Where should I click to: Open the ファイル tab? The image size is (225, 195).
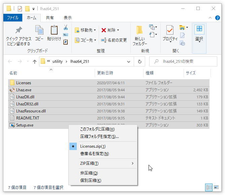coord(13,18)
